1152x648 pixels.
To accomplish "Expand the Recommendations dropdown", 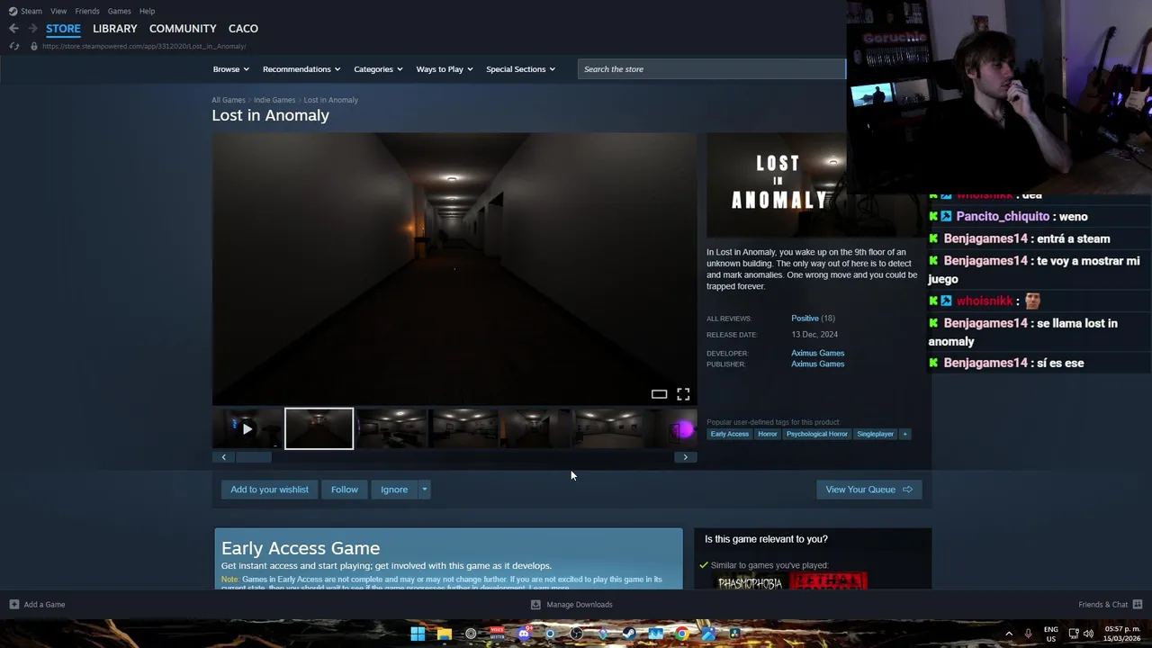I will (x=301, y=69).
